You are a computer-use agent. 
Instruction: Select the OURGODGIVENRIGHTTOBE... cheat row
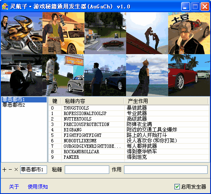tap(129, 146)
